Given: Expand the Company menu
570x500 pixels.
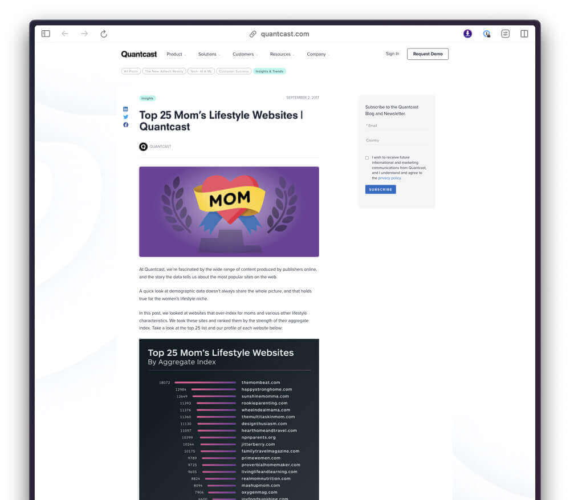Looking at the screenshot, I should tap(318, 54).
